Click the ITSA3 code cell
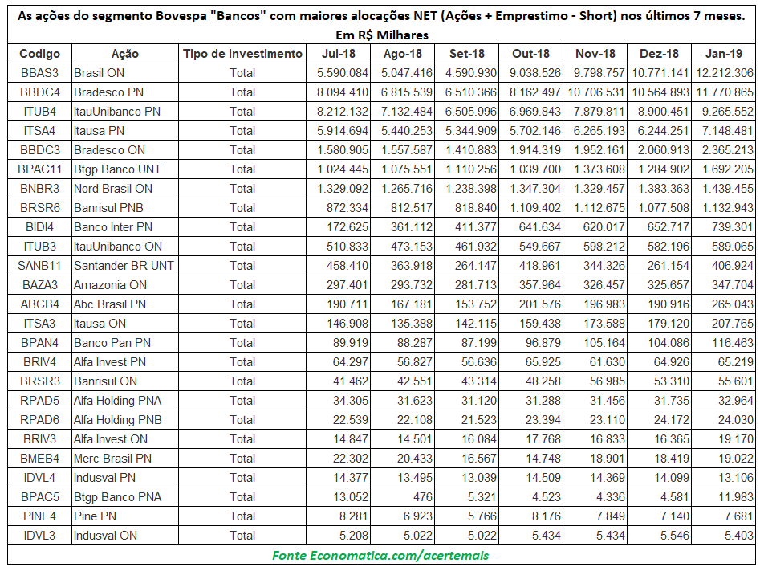Screen dimensions: 760x571 [40, 324]
